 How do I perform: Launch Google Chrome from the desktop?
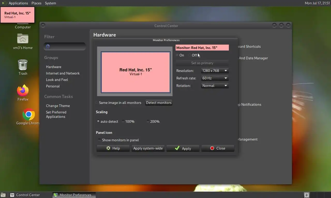pos(28,114)
